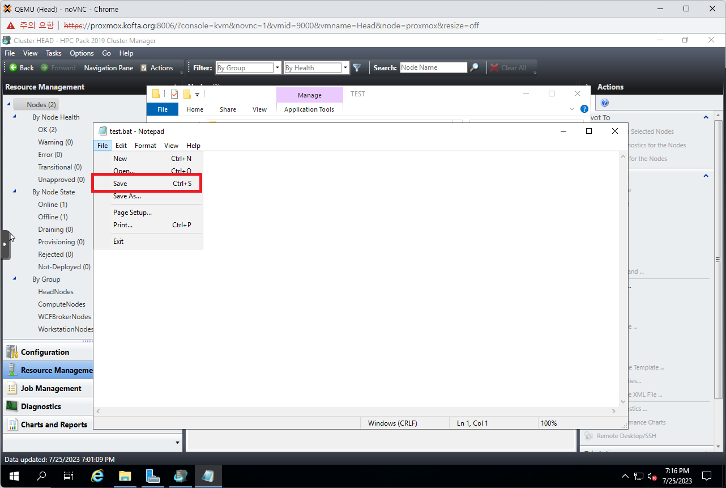Viewport: 726px width, 488px height.
Task: Click the filter funnel icon in toolbar
Action: (x=357, y=67)
